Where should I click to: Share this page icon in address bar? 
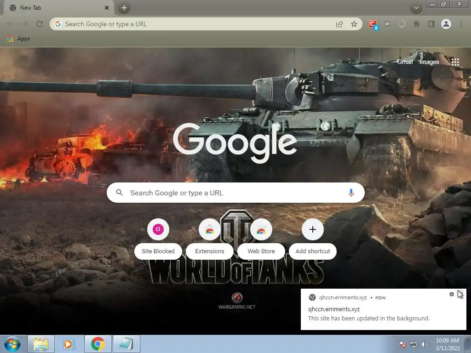(x=339, y=24)
